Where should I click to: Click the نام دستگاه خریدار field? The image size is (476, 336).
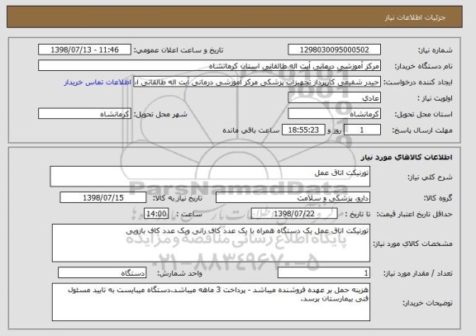click(209, 66)
